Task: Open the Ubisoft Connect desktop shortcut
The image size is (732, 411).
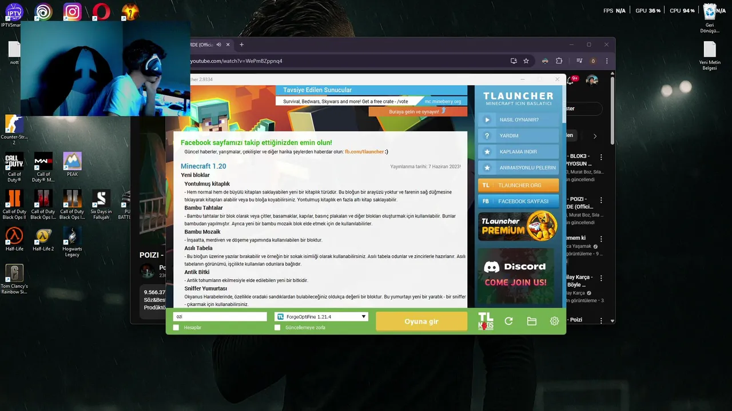Action: 43,13
